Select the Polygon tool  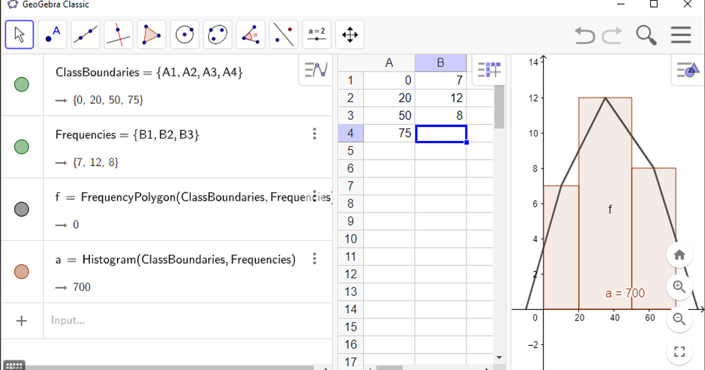click(152, 34)
